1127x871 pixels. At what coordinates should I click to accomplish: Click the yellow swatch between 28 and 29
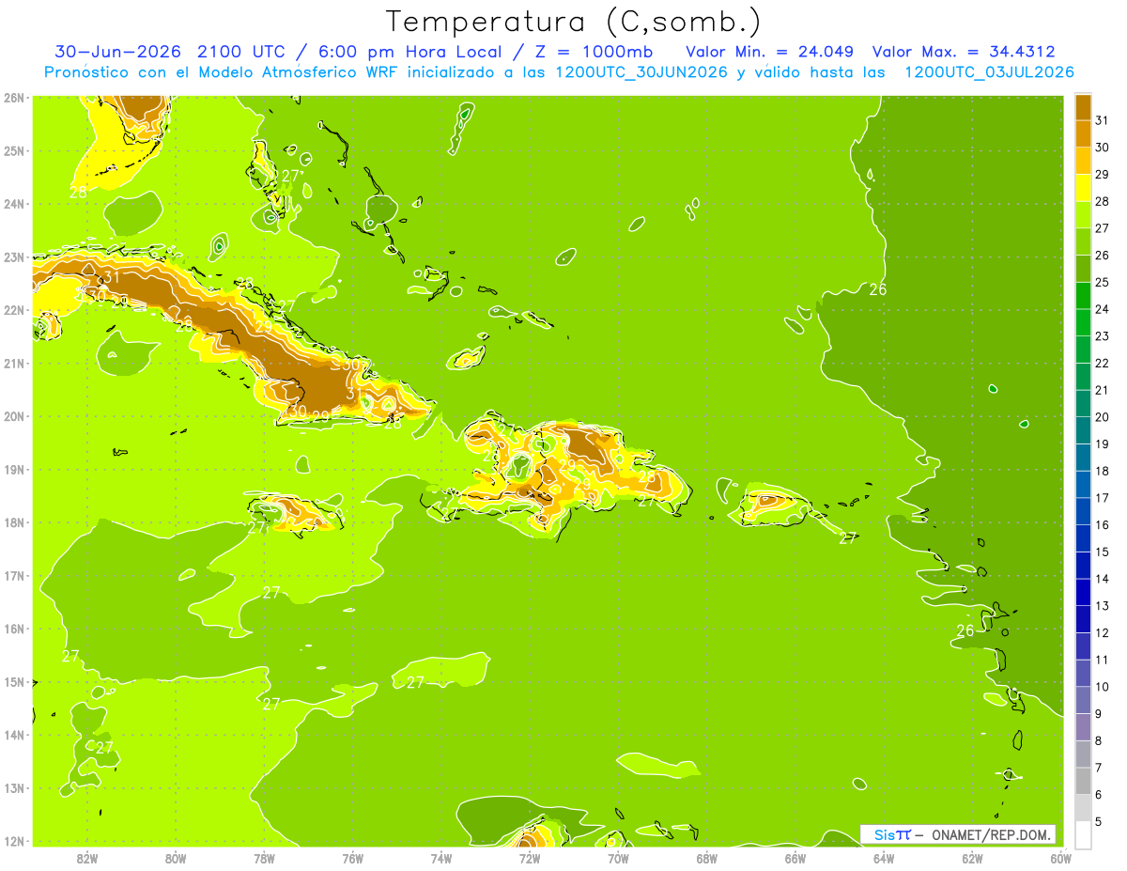(x=1083, y=187)
